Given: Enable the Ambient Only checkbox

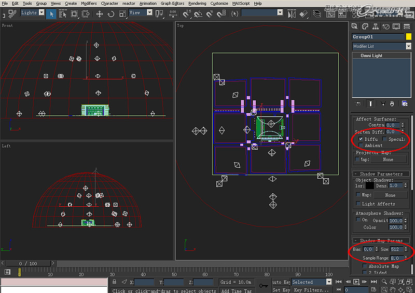Looking at the screenshot, I should click(x=361, y=146).
